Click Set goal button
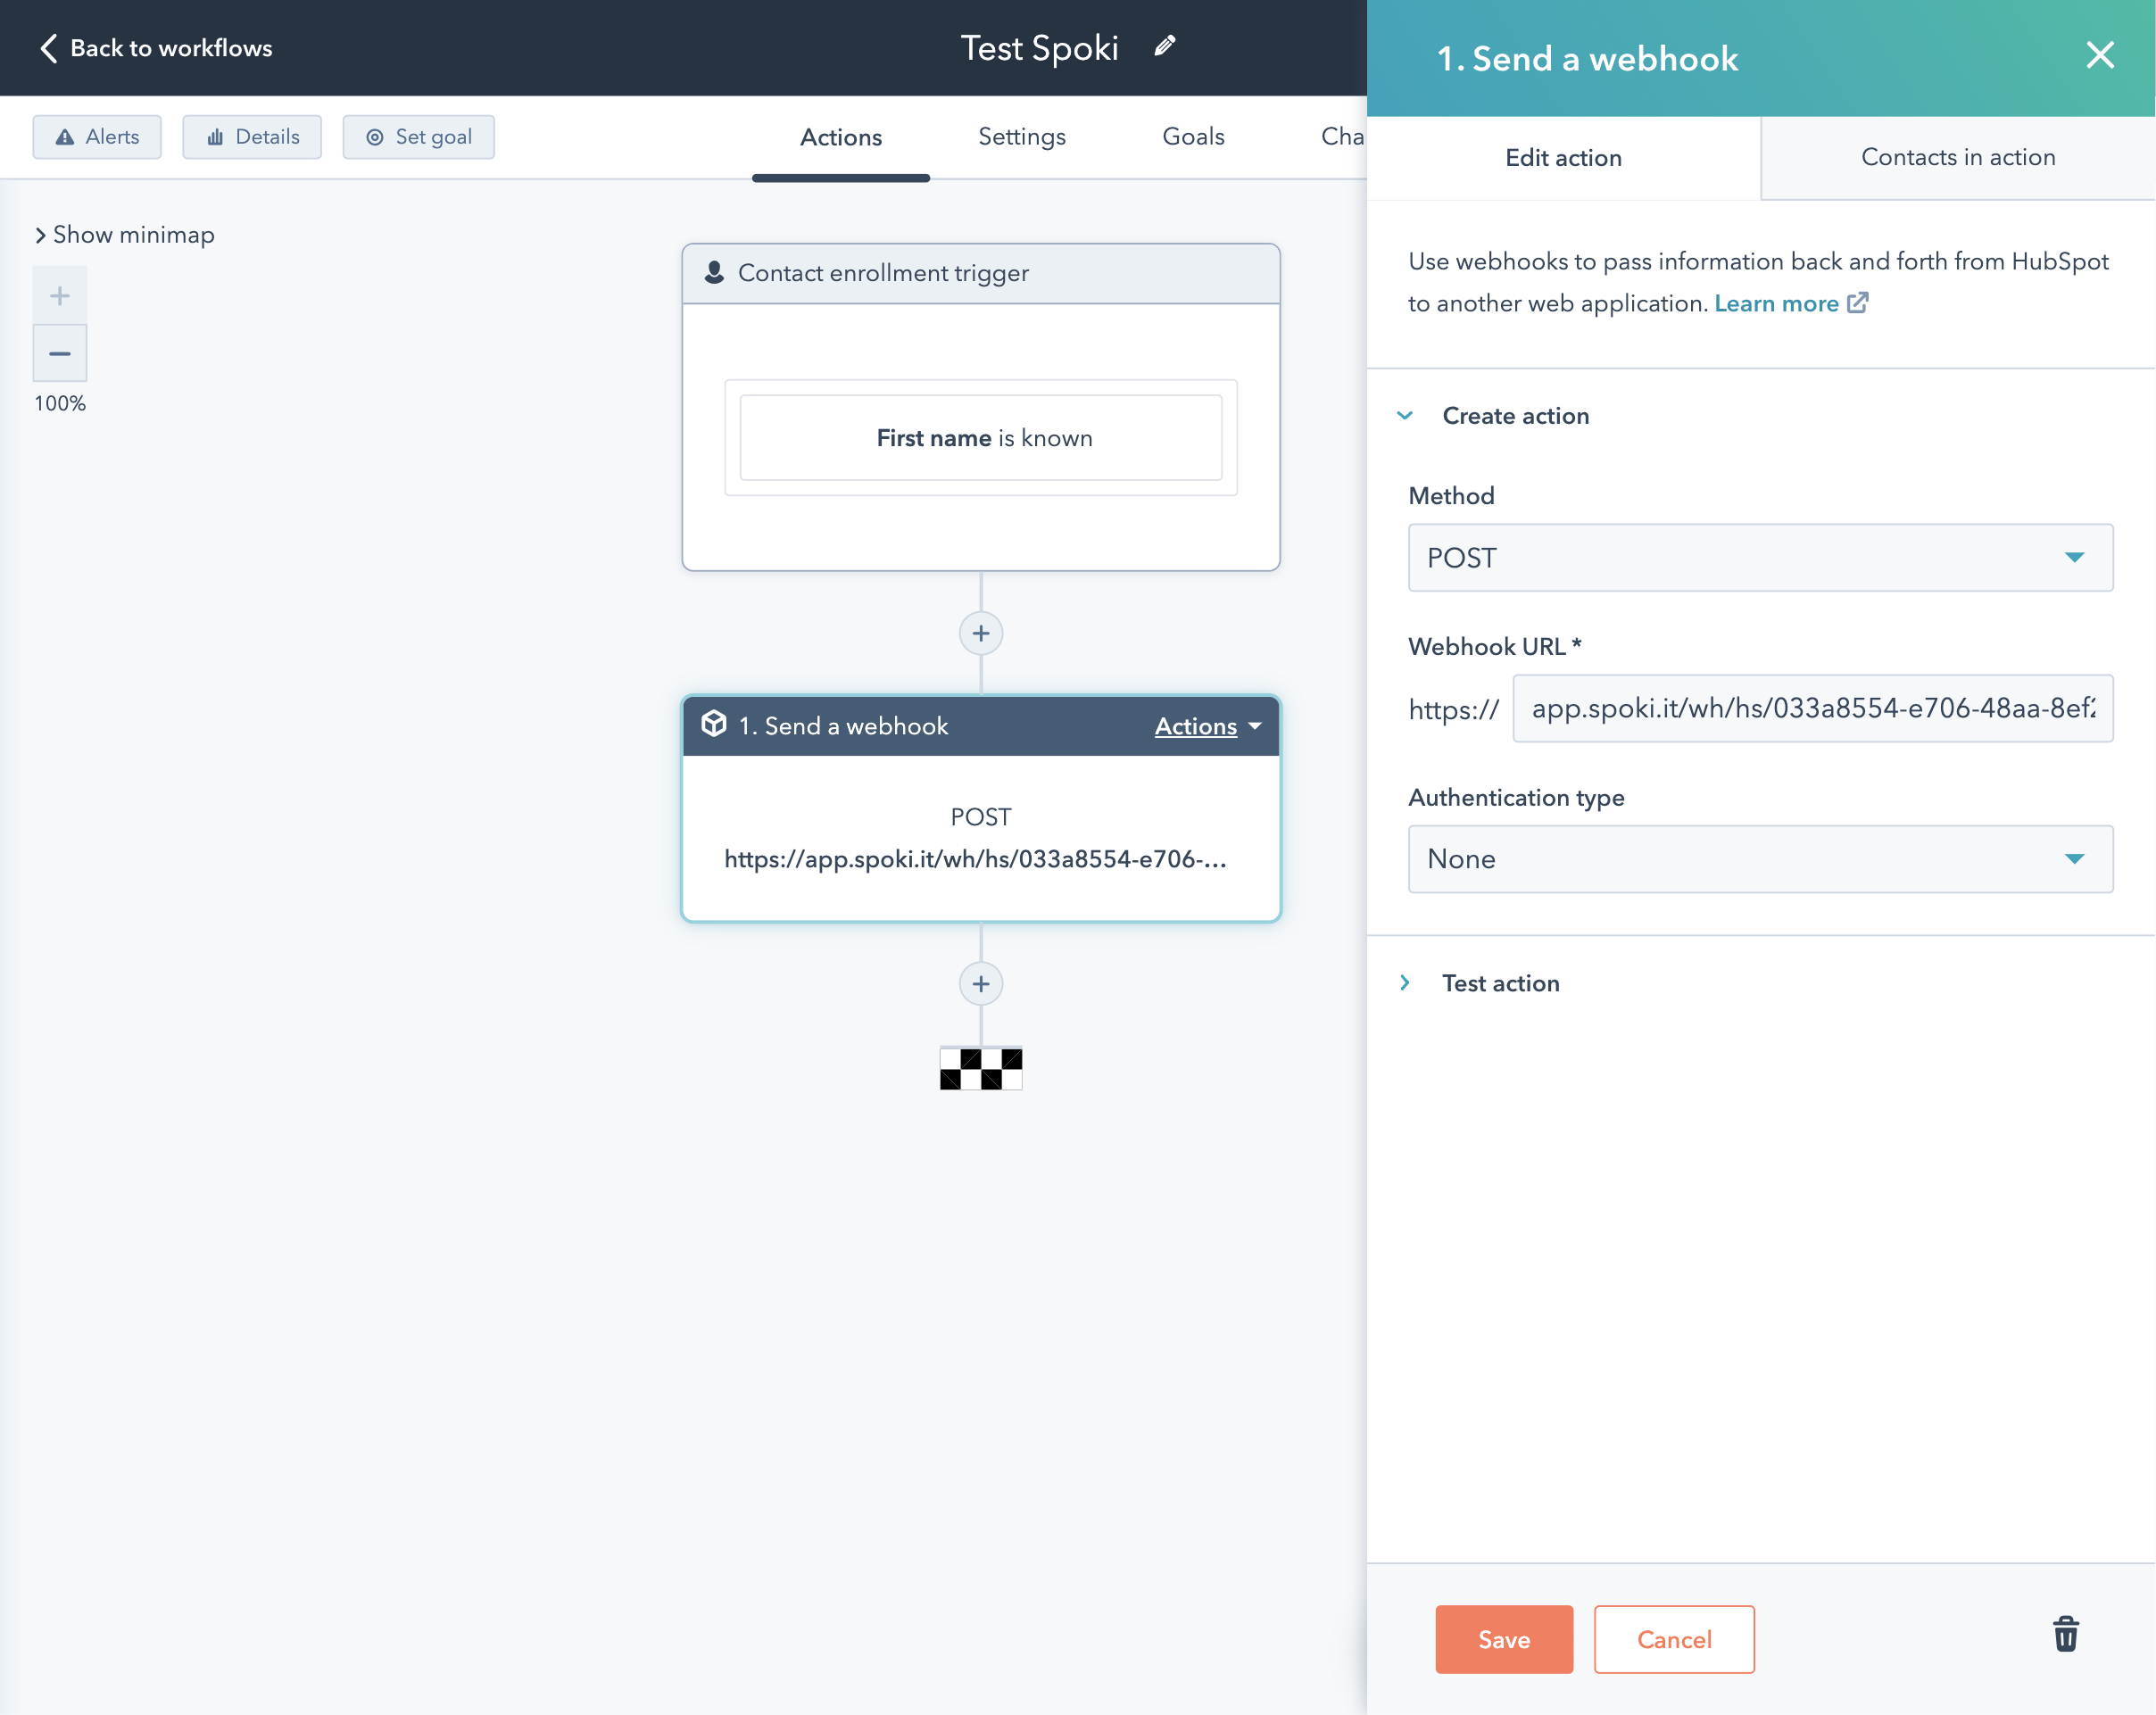 click(x=419, y=137)
